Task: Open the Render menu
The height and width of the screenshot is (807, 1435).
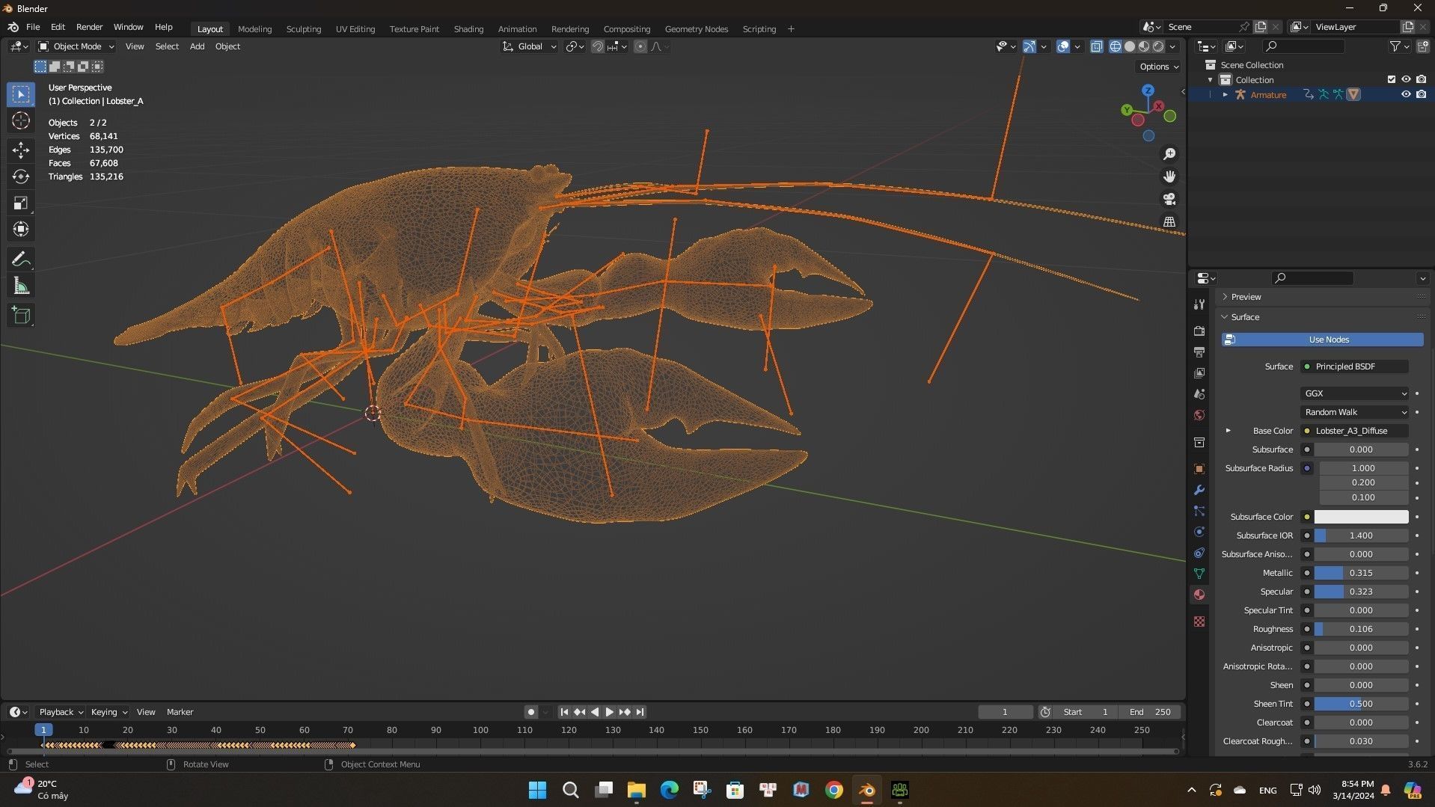Action: (x=89, y=27)
